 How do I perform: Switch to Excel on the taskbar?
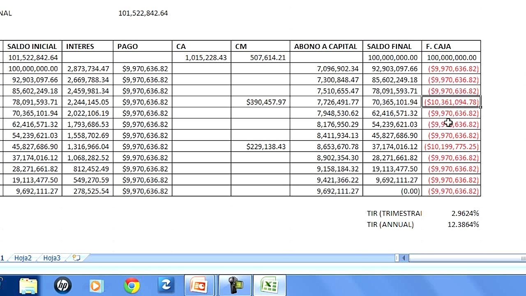(x=270, y=285)
